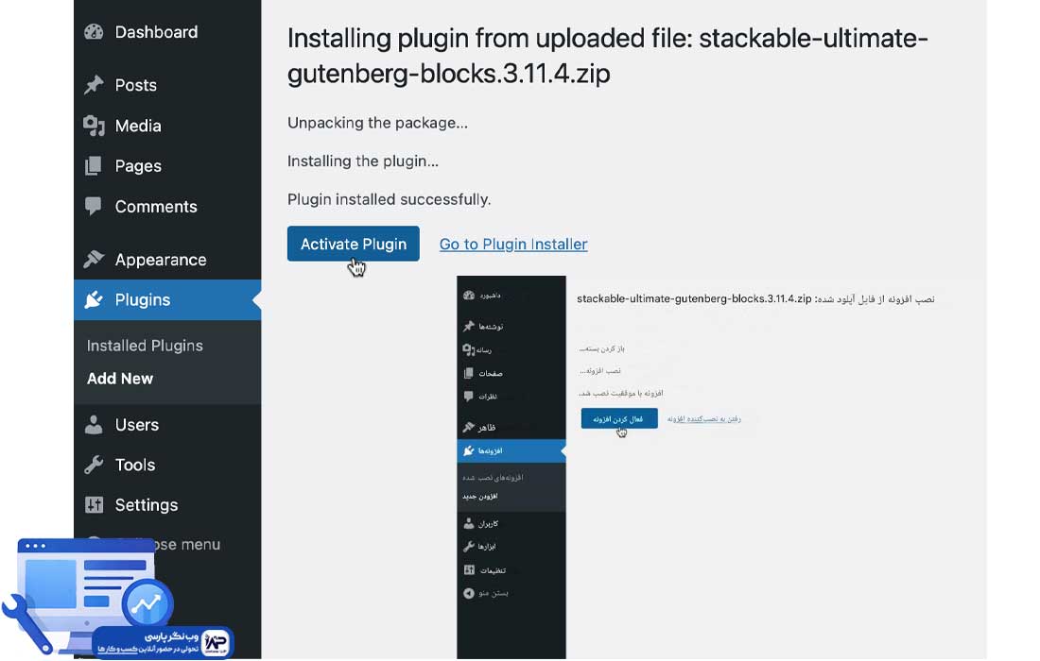Click the فعال کردن افزونه button
The width and height of the screenshot is (1040, 661).
click(619, 418)
